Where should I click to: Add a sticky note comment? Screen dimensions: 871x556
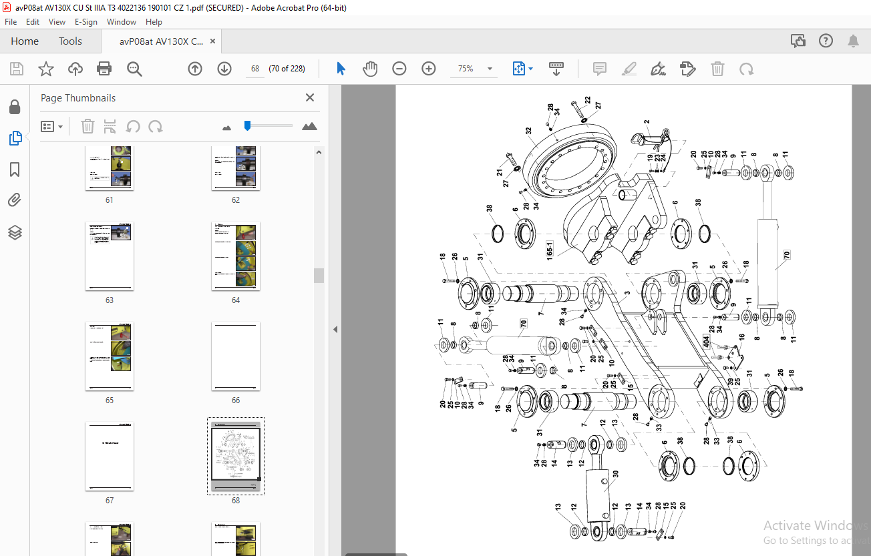click(600, 69)
